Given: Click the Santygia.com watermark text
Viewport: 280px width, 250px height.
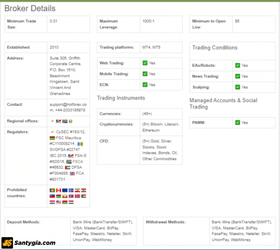Looking at the screenshot, I should pos(35,243).
